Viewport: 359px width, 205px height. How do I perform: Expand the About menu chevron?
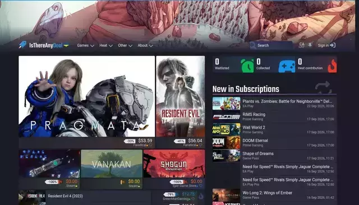151,46
